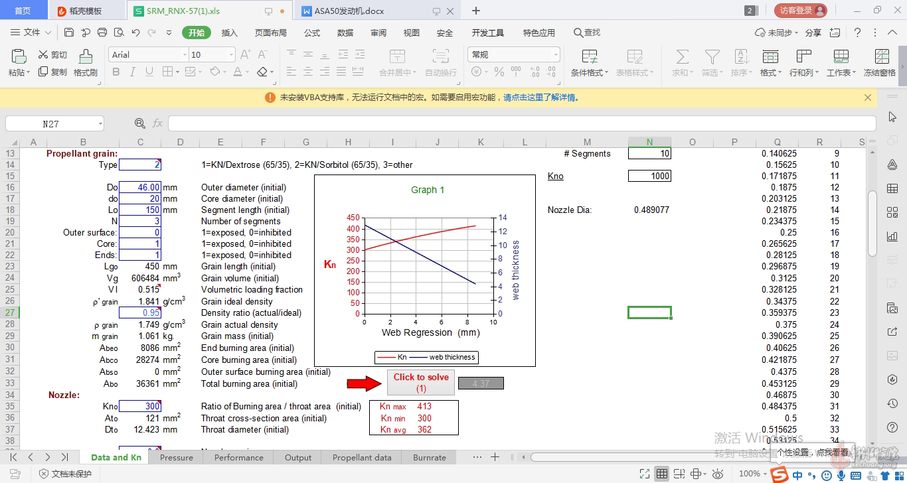Click the Print icon
The width and height of the screenshot is (907, 483).
[102, 33]
